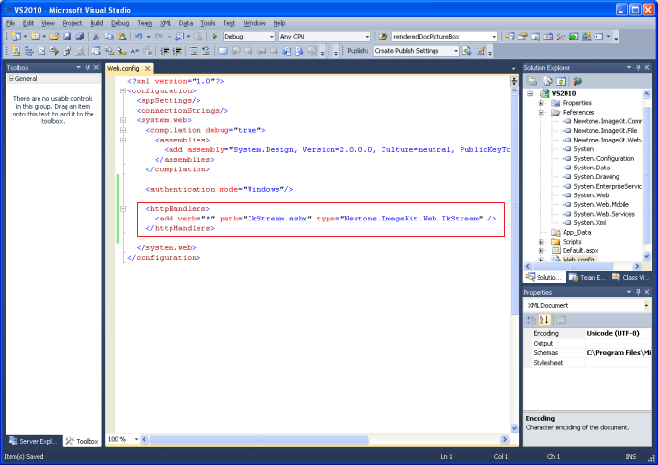Collapse the httpHandlers code block outline
Image resolution: width=658 pixels, height=465 pixels.
123,208
